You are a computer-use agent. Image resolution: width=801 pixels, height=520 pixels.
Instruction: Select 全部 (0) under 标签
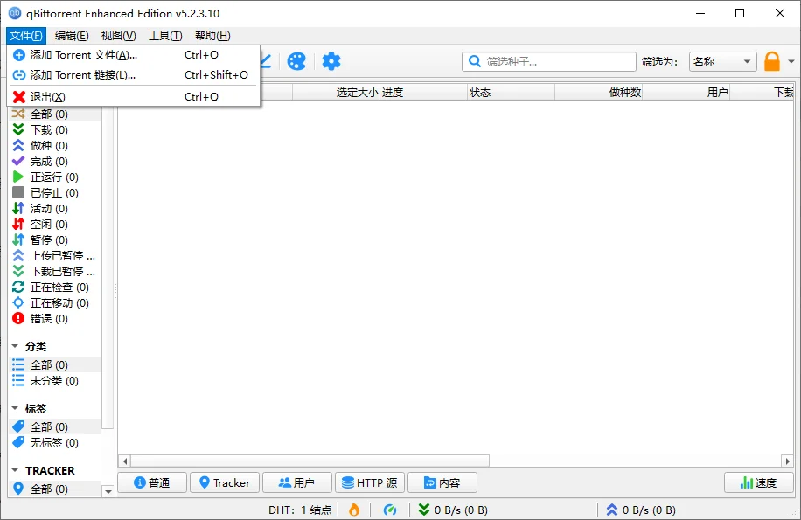(x=55, y=426)
